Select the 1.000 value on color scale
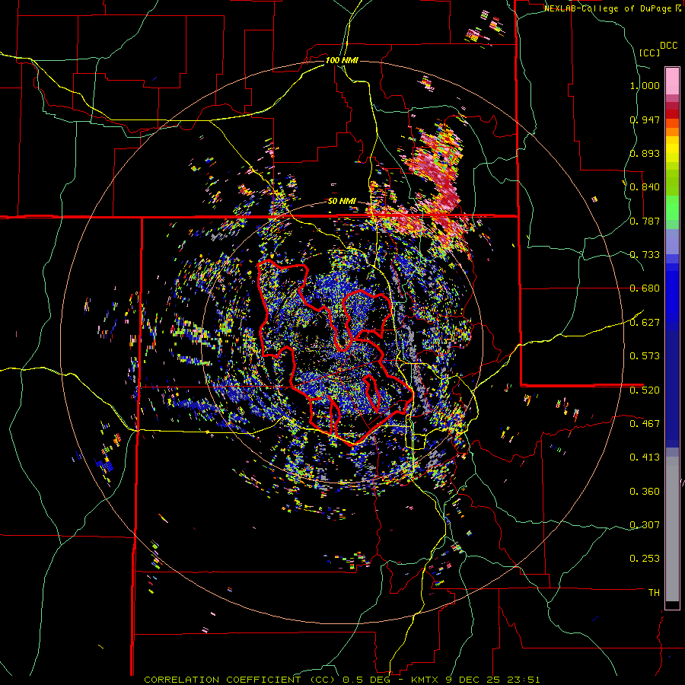 [x=645, y=85]
